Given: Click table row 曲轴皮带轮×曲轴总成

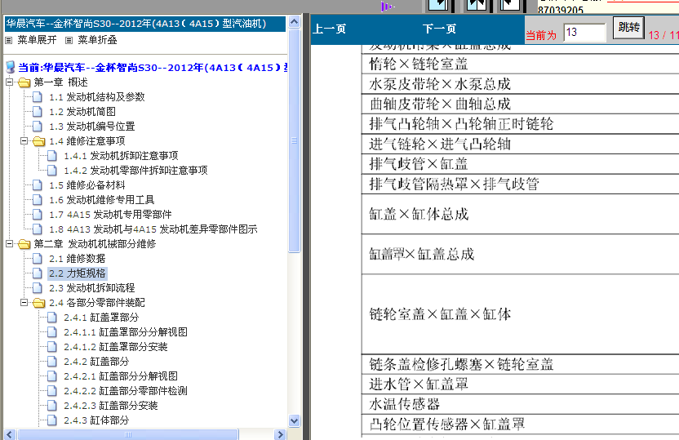Looking at the screenshot, I should point(520,104).
